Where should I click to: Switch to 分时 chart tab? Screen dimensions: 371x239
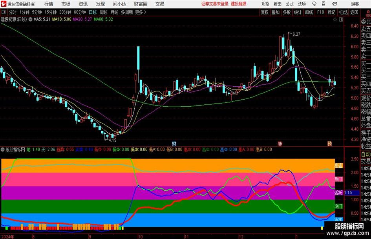[13, 12]
